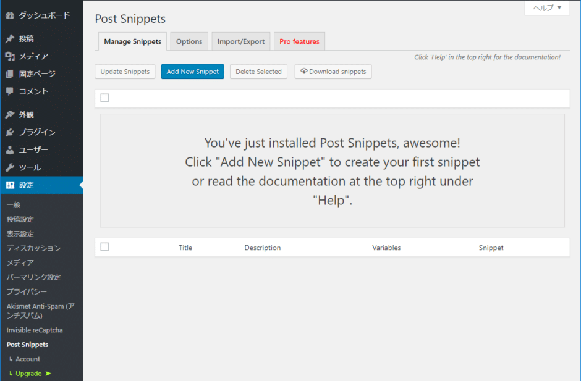Open Media via its sidebar icon
Screen dimensions: 581x381
10,56
